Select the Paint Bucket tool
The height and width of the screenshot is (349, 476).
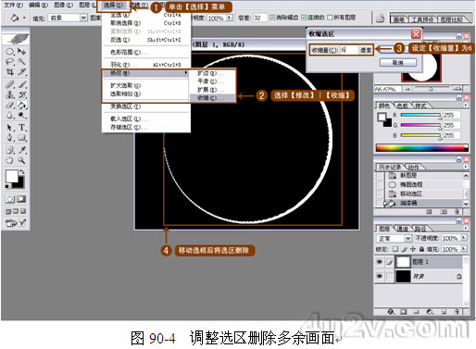(x=21, y=106)
